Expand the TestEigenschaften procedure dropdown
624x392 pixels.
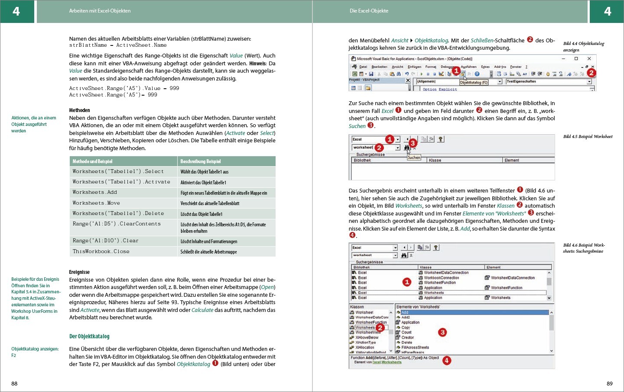[589, 81]
